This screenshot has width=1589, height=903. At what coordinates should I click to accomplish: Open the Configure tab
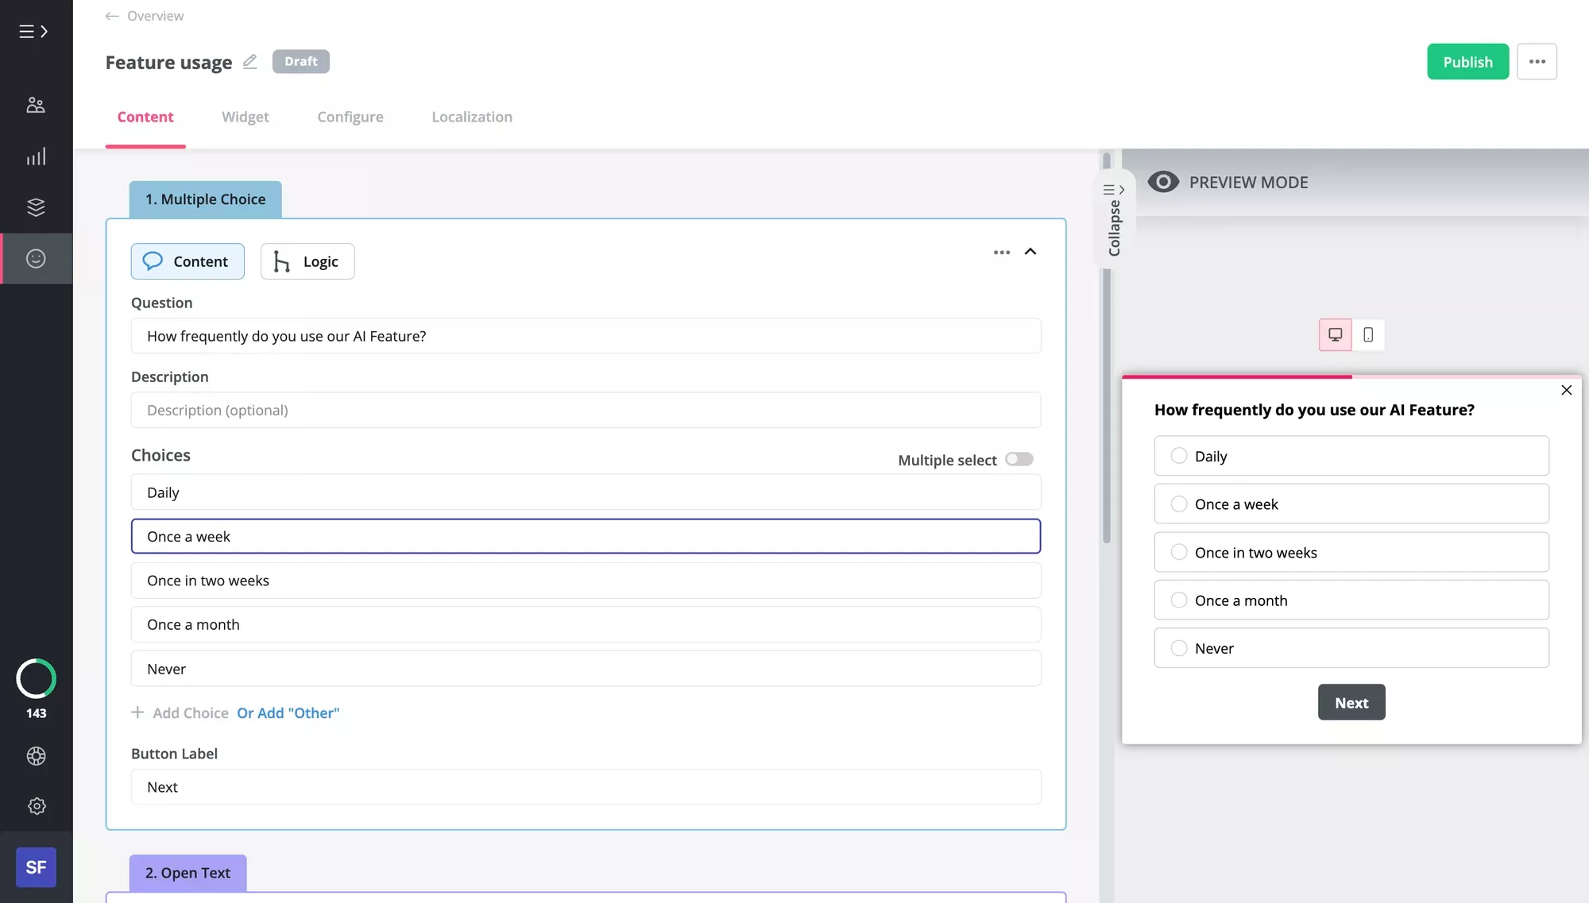[x=350, y=117]
